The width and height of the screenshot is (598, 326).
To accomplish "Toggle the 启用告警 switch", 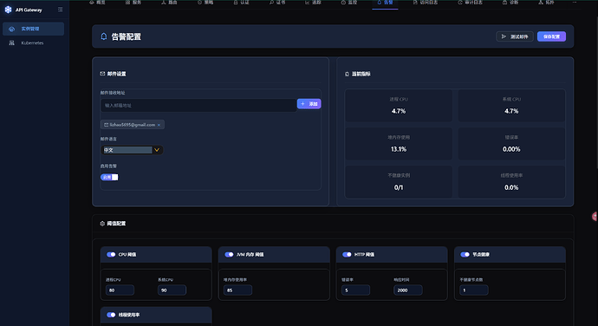I will point(109,177).
